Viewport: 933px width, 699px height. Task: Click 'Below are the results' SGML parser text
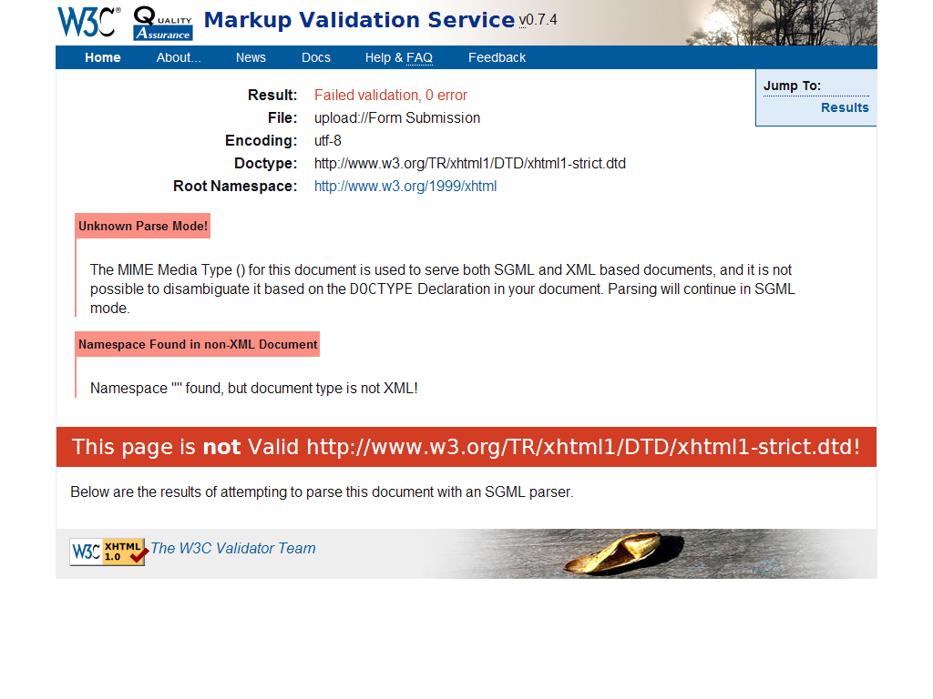[x=322, y=492]
